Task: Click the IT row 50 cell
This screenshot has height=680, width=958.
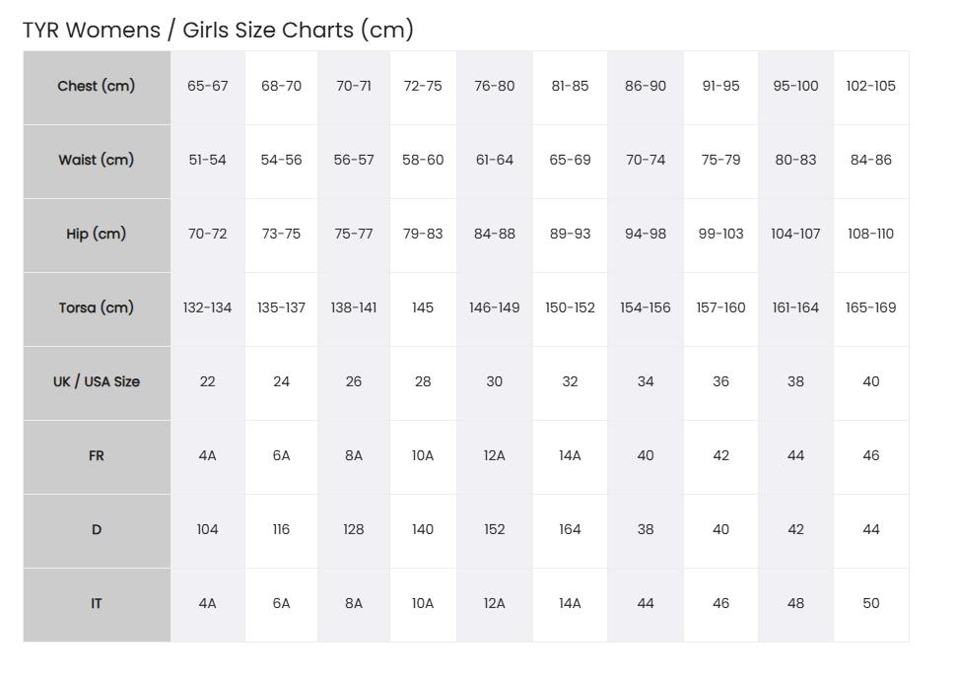Action: point(870,603)
